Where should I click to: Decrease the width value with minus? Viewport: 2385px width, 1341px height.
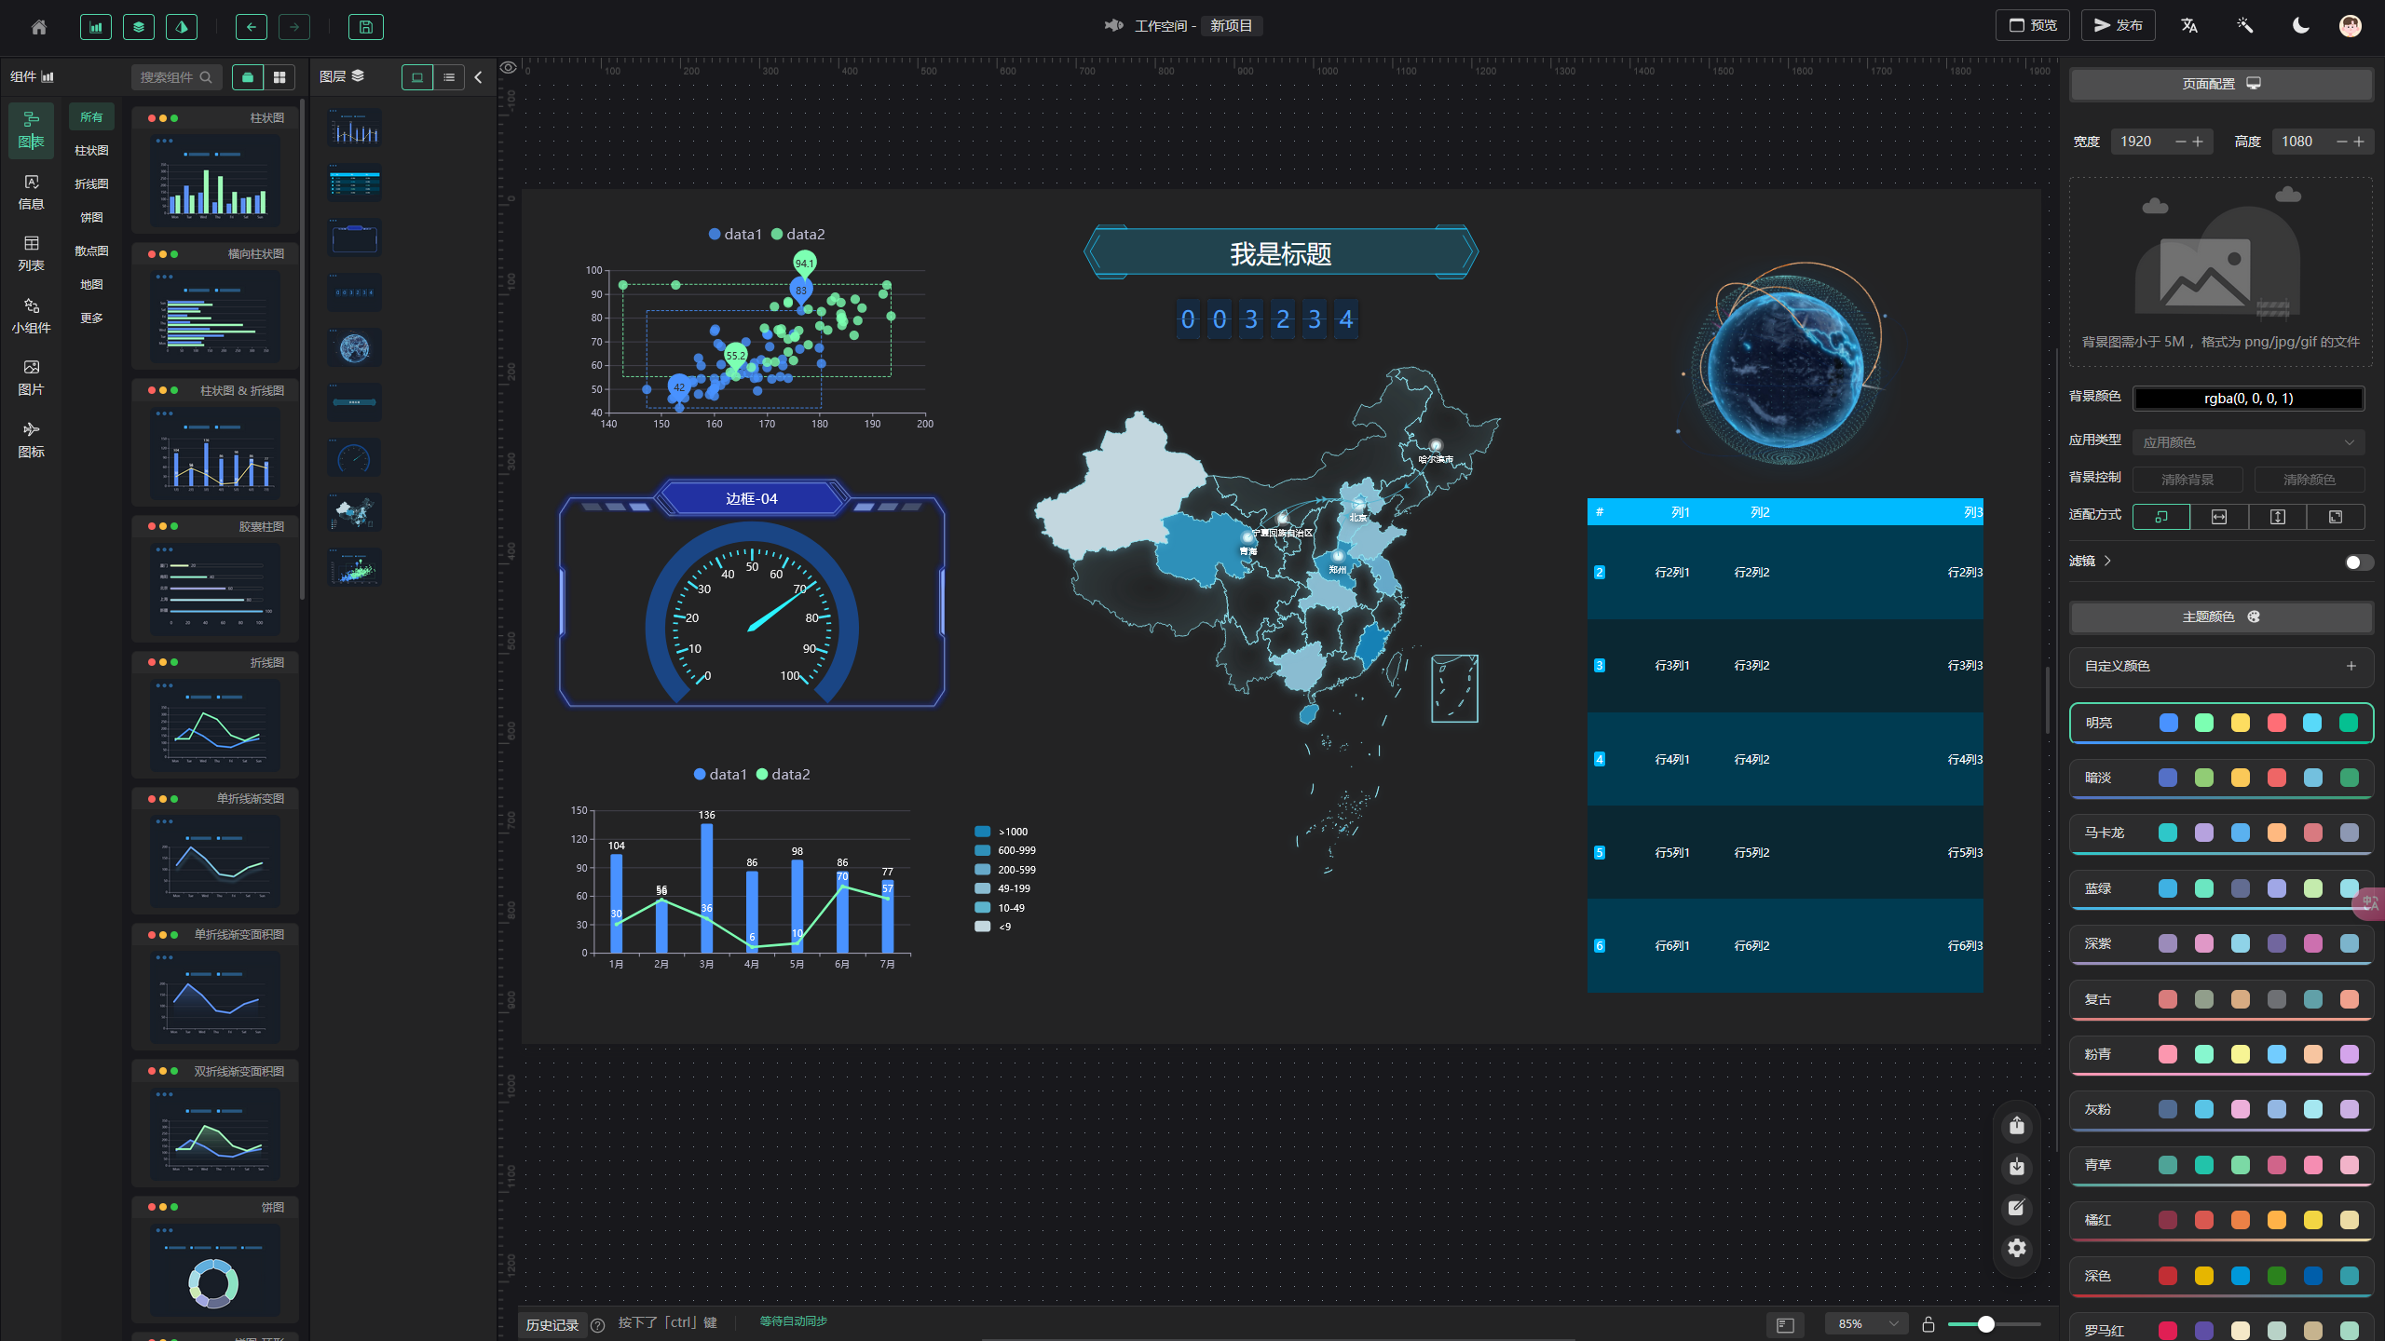[x=2180, y=142]
